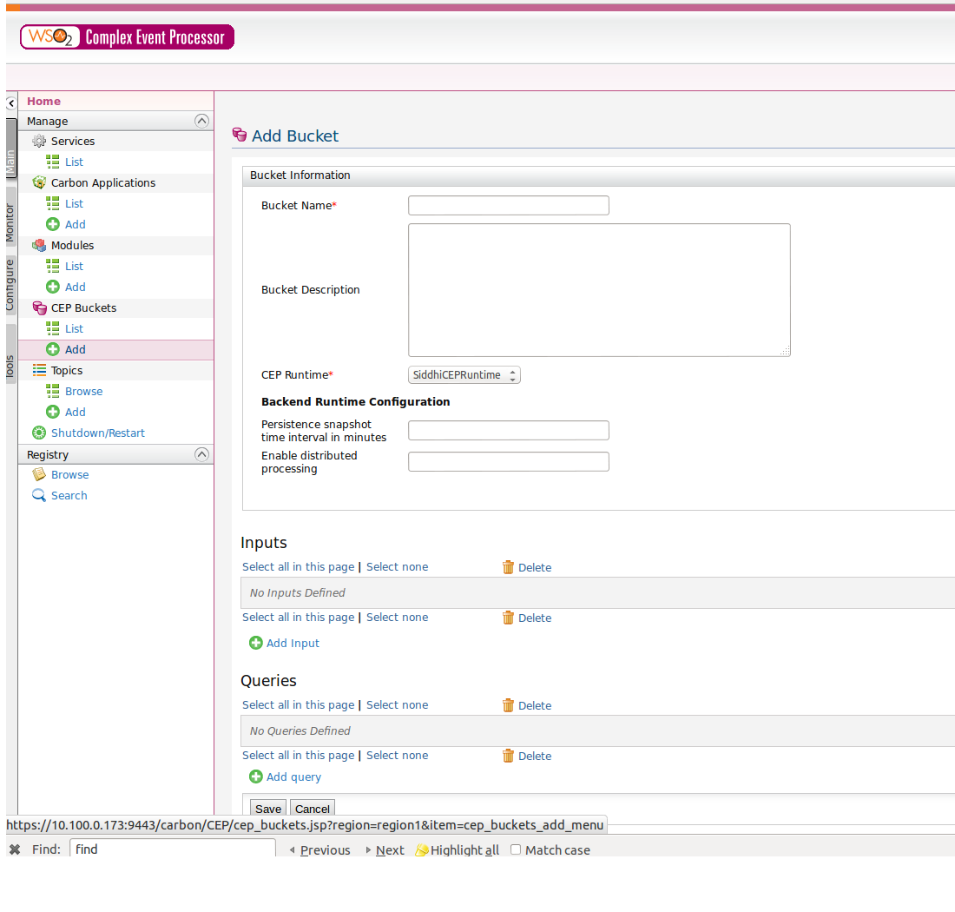
Task: Click the green plus icon under CEP Buckets
Action: [x=53, y=350]
